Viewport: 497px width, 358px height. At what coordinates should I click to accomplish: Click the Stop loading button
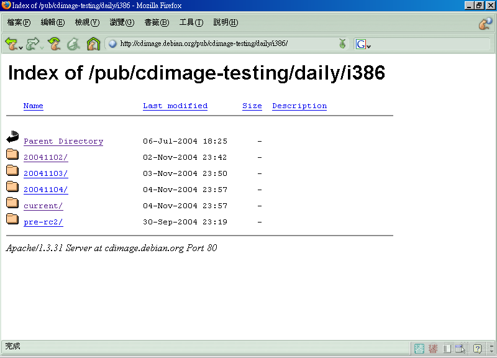click(73, 44)
